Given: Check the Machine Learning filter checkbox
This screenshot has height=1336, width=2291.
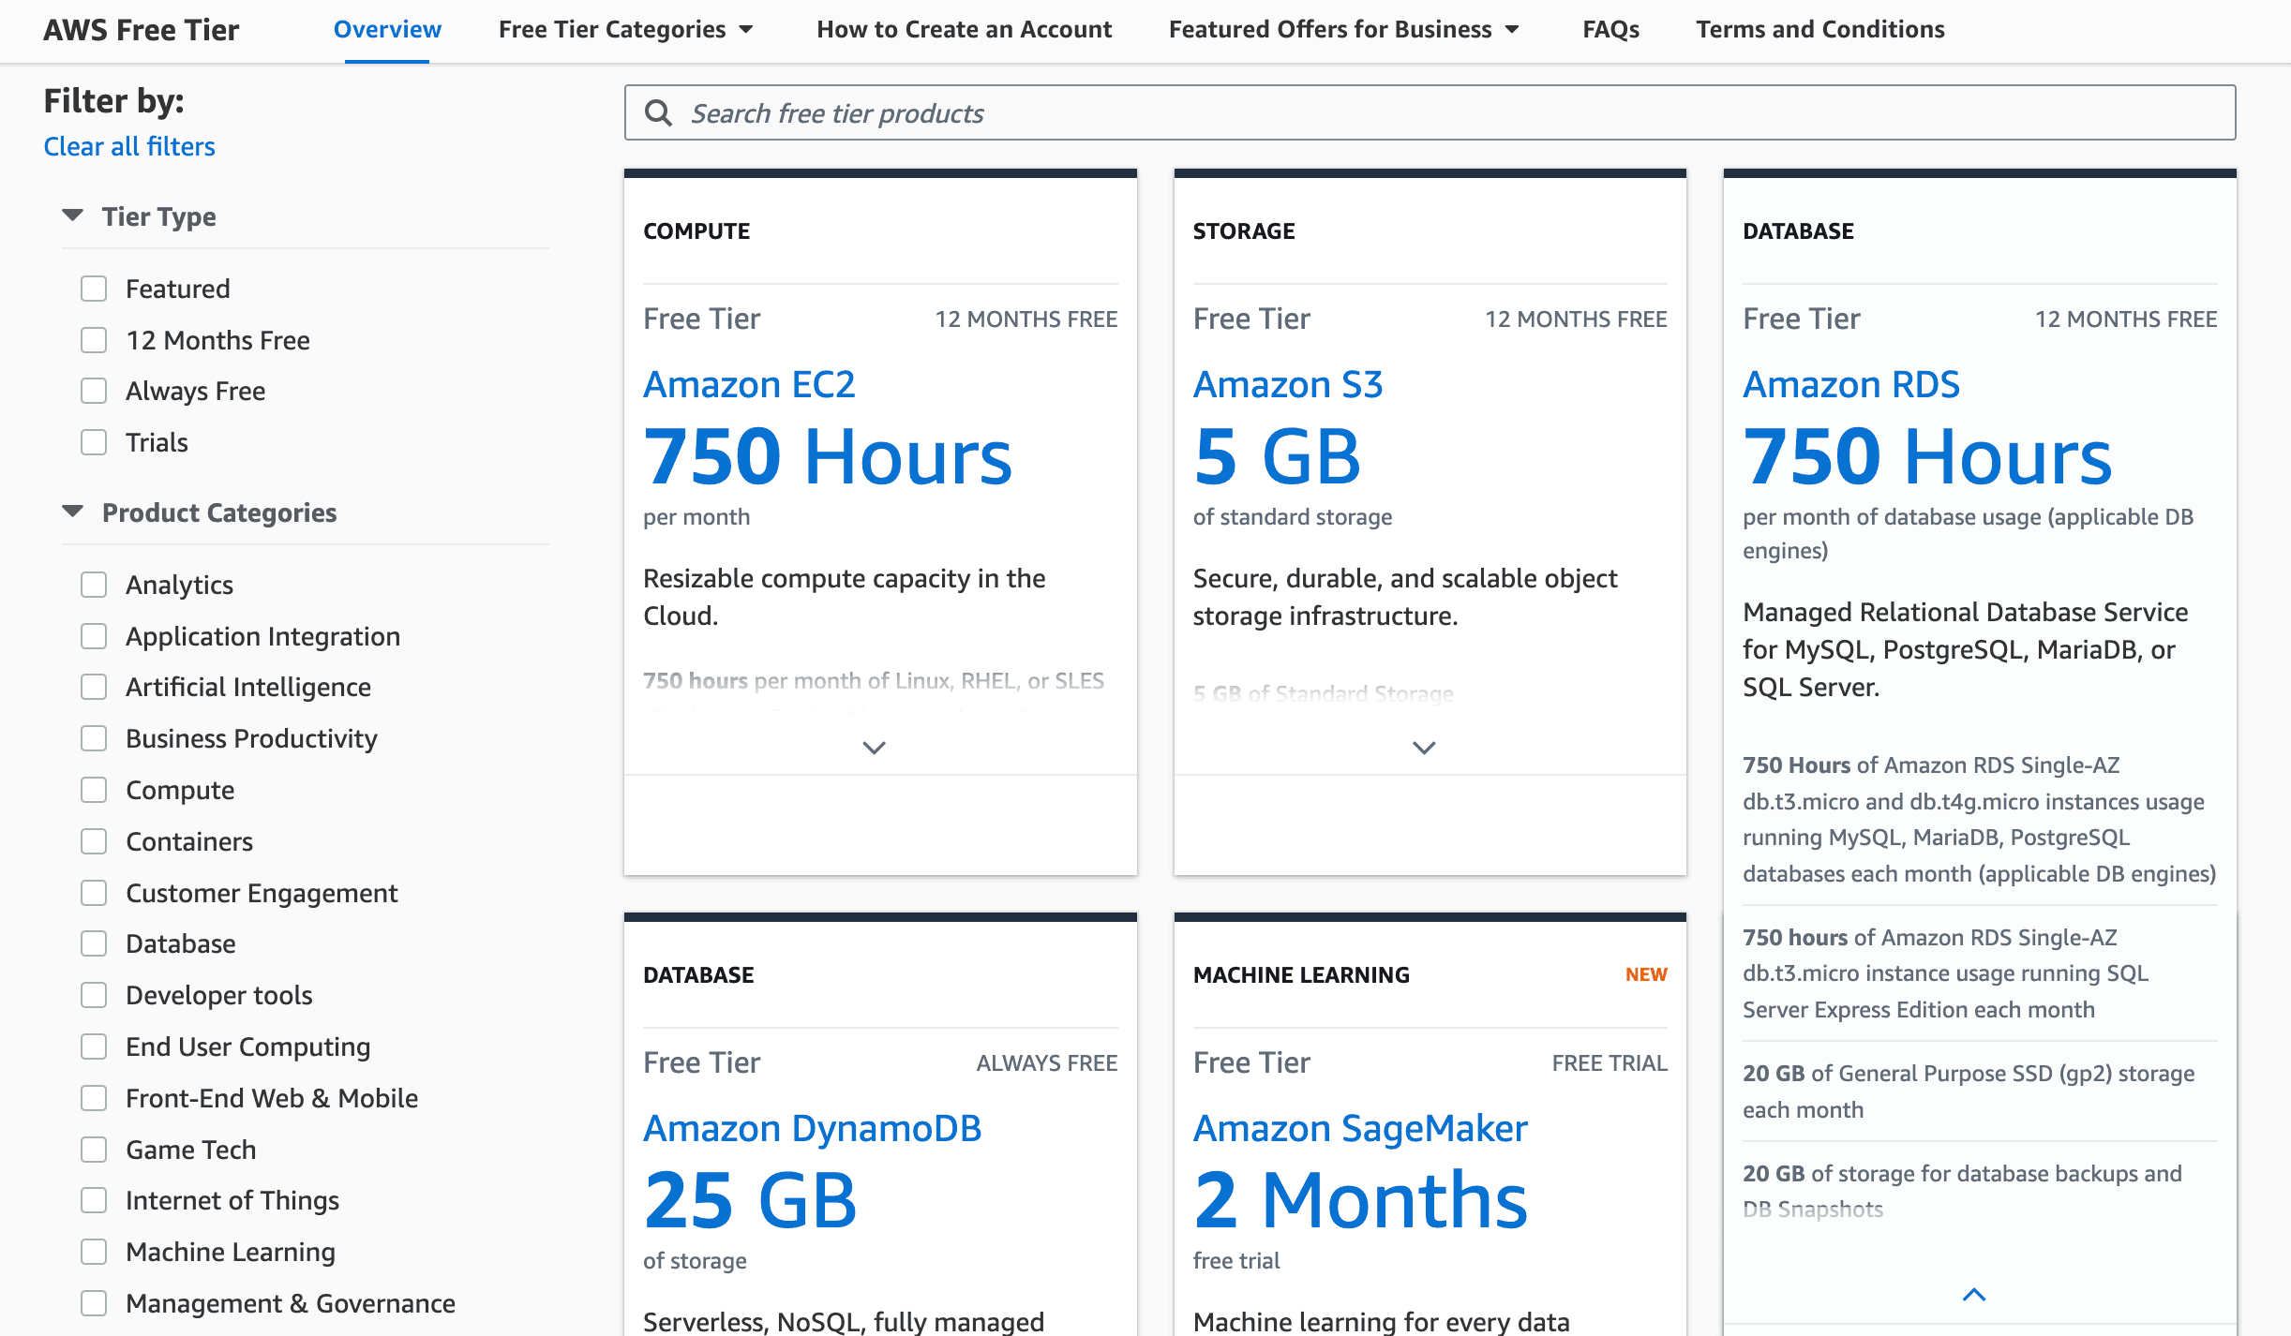Looking at the screenshot, I should pyautogui.click(x=94, y=1252).
